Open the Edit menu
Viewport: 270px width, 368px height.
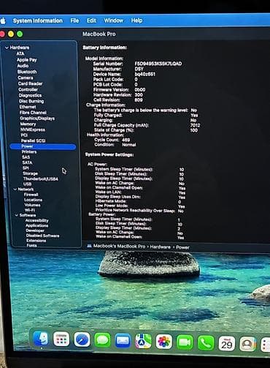91,20
